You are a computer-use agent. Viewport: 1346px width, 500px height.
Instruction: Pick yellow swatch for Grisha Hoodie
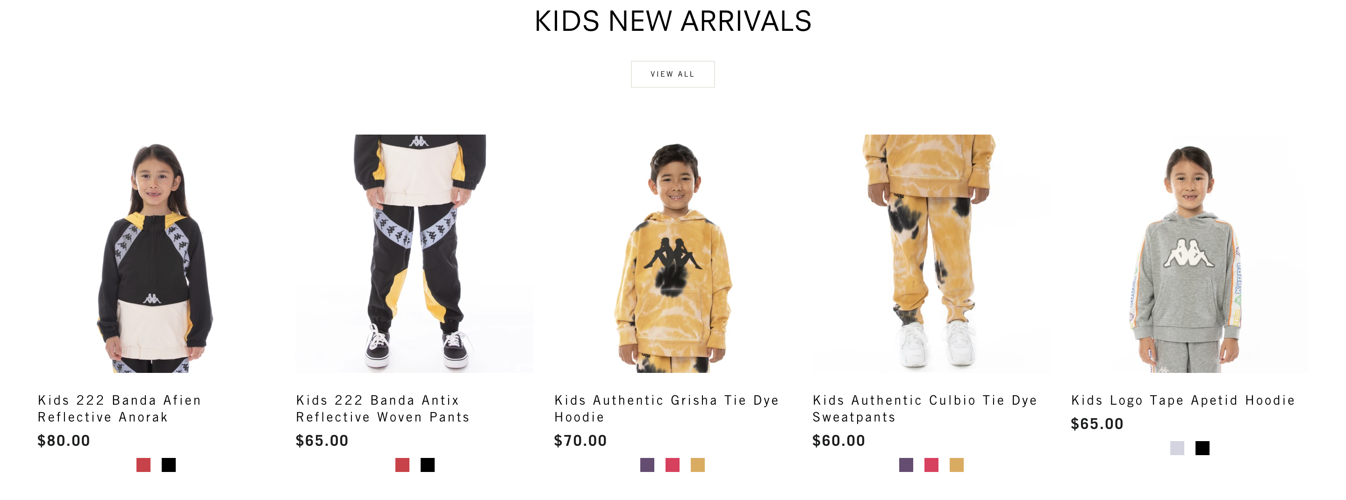[698, 465]
